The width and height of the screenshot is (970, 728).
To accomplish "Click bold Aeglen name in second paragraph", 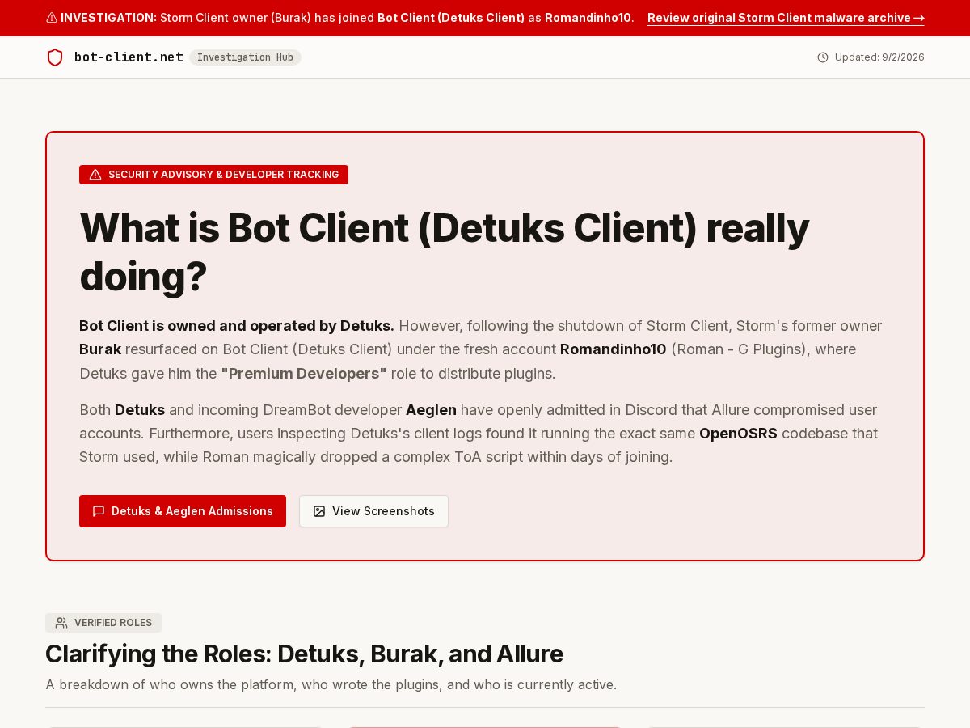I will coord(431,410).
